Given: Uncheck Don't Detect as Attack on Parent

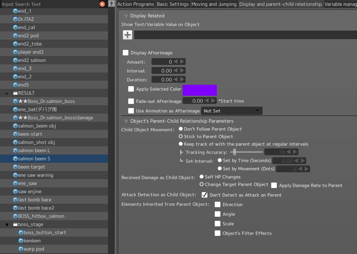Looking at the screenshot, I should pyautogui.click(x=204, y=195).
